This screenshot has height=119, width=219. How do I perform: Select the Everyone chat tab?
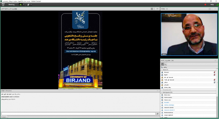(x=4, y=117)
